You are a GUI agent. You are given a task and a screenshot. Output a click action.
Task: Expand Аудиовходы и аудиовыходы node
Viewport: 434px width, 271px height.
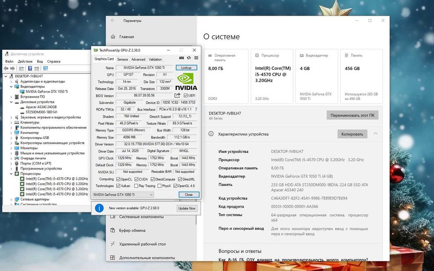coord(11,82)
